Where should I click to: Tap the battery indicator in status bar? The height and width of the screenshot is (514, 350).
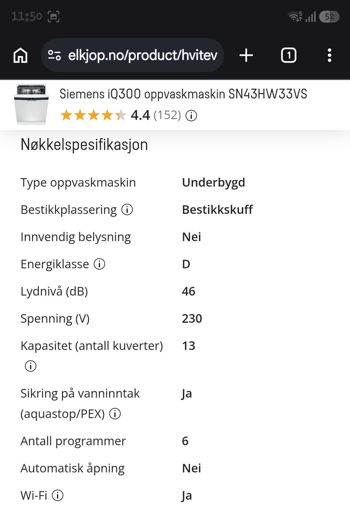click(x=329, y=17)
